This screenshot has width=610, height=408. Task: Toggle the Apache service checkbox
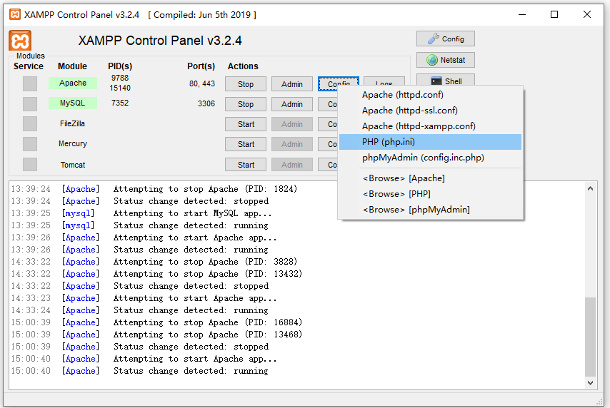[30, 83]
